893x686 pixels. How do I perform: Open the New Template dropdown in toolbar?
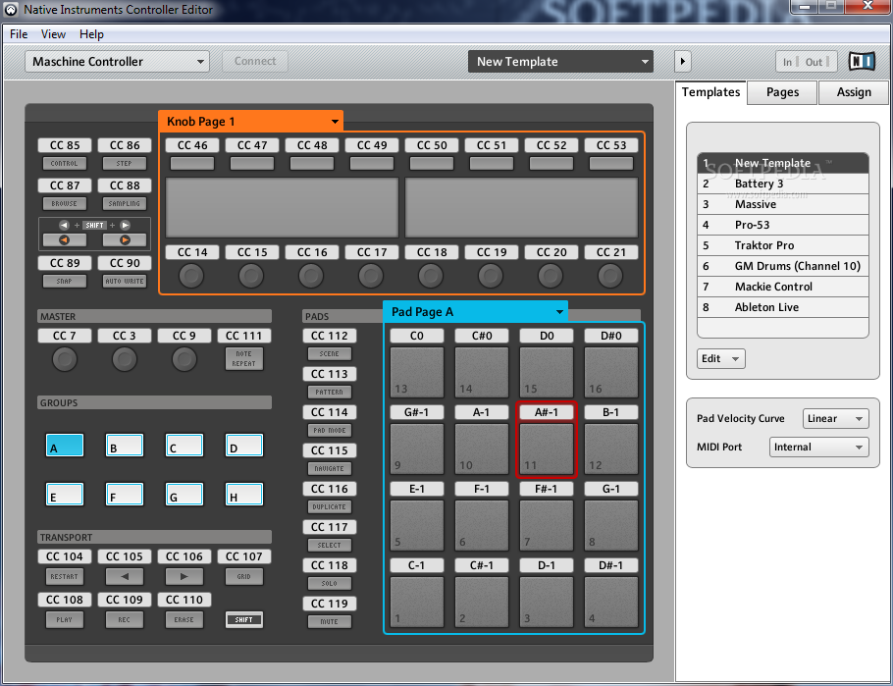pos(560,61)
